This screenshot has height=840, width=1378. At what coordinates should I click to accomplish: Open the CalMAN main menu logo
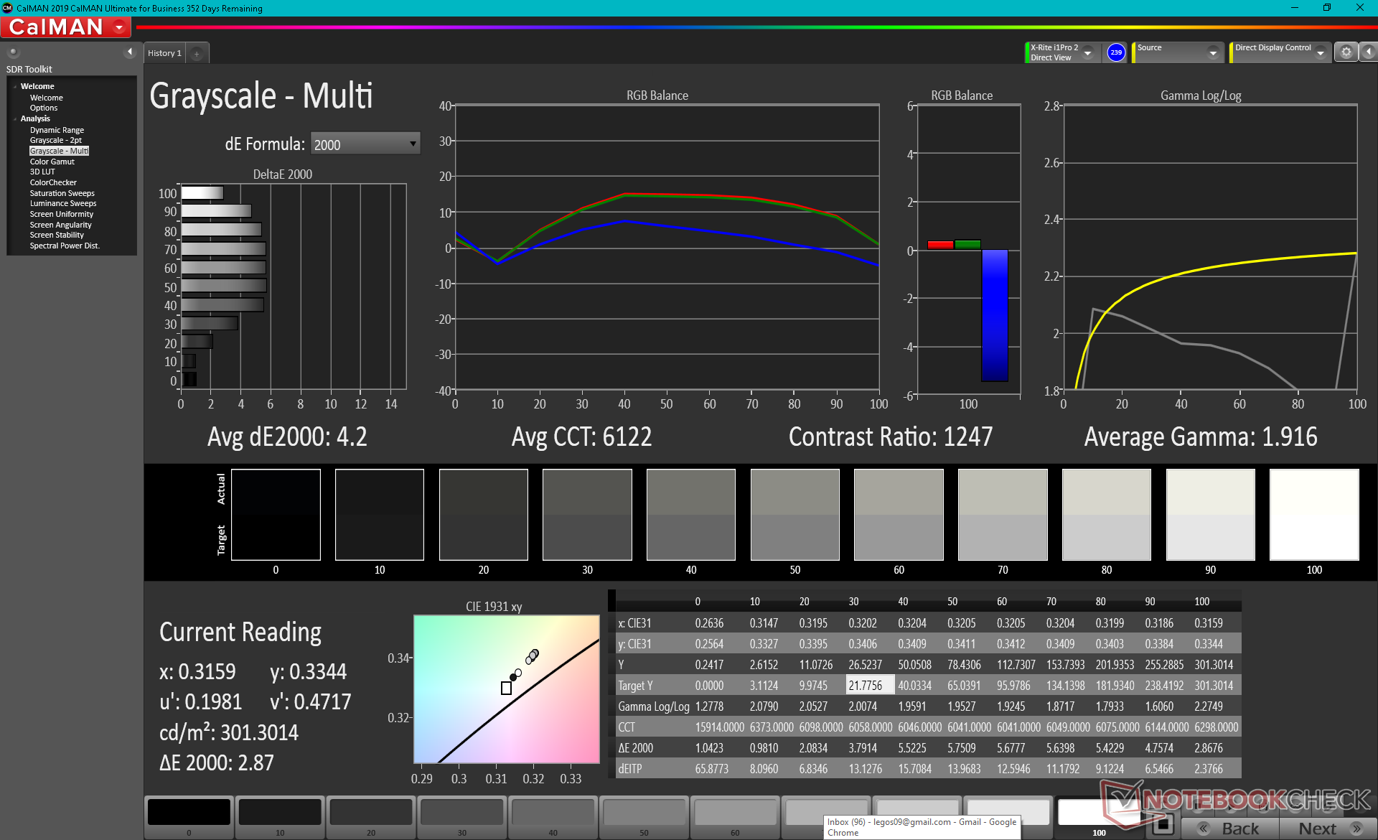66,27
